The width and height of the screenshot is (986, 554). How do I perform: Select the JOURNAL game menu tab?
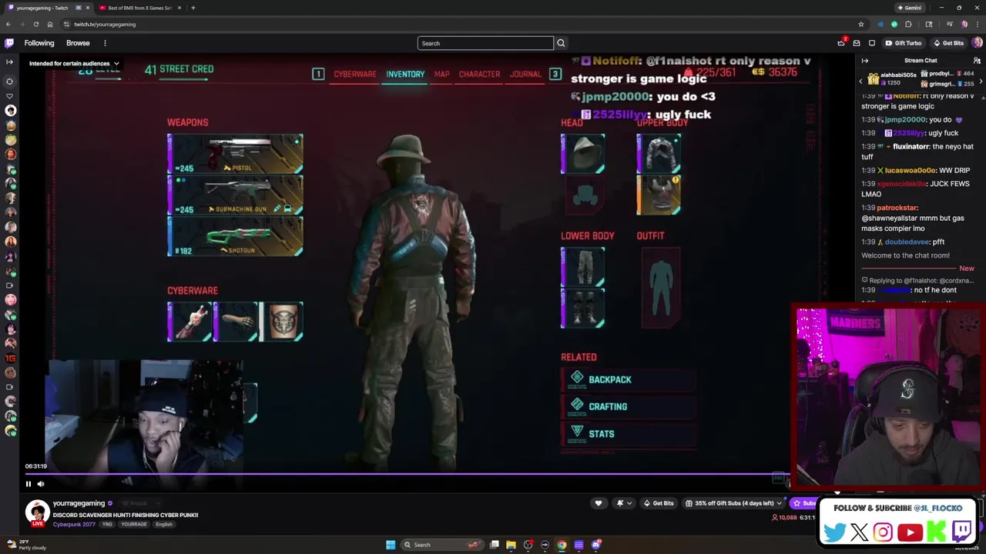click(x=525, y=74)
